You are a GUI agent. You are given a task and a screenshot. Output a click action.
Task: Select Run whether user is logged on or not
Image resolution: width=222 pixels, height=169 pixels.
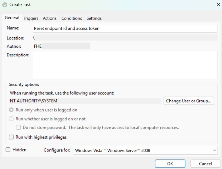11,119
